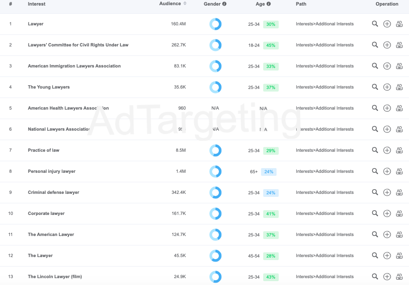Add Lawyers' Committee for Civil Rights Under Law

[387, 45]
